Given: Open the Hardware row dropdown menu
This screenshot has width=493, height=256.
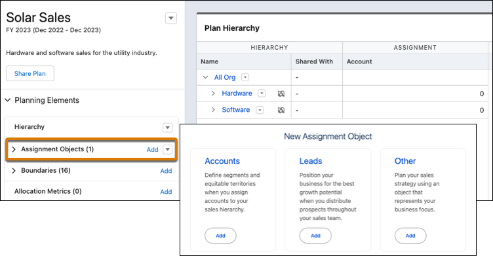Looking at the screenshot, I should pyautogui.click(x=262, y=93).
